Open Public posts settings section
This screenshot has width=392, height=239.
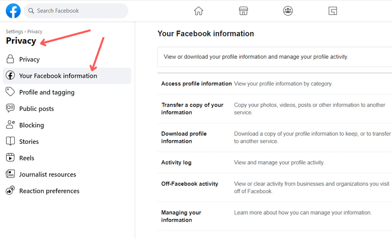pyautogui.click(x=36, y=109)
